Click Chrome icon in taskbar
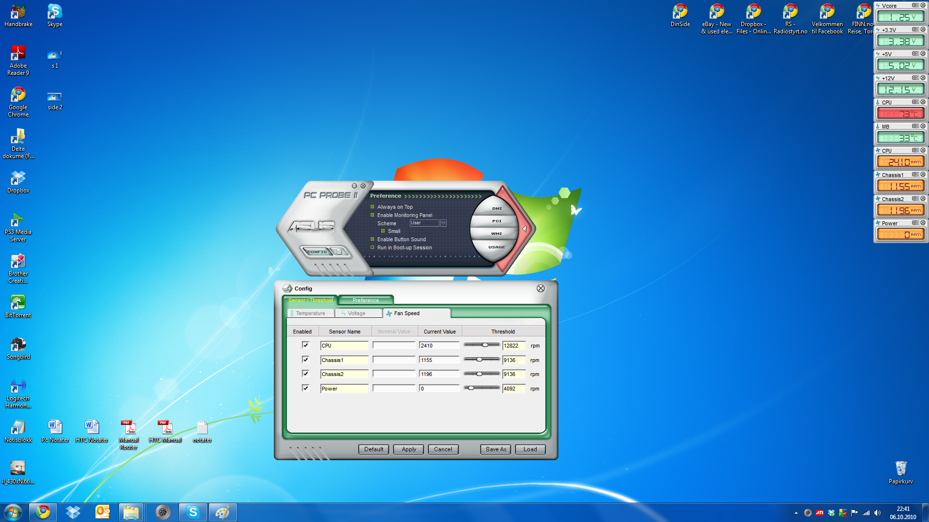This screenshot has width=929, height=522. 43,512
